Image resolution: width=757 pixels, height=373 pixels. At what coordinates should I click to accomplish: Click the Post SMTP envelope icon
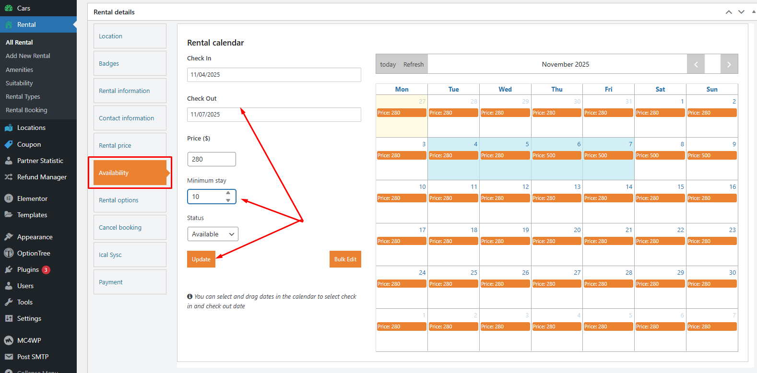(9, 357)
